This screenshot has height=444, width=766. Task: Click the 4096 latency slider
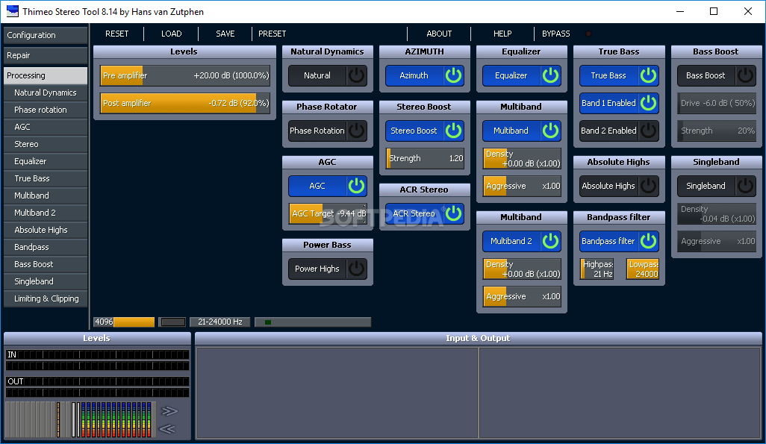(124, 322)
